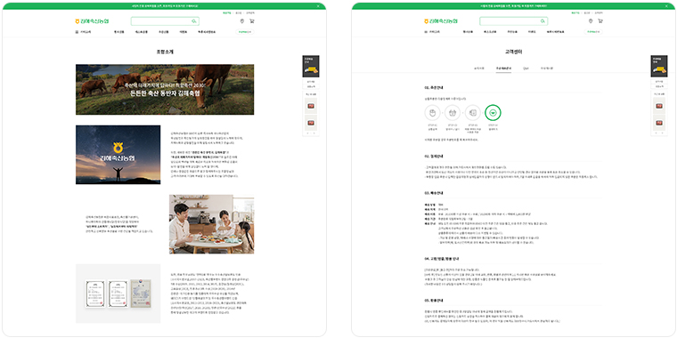Click the 김해축산농협 logo on the 조합소개 page
Viewport: 677px width, 338px height.
coord(92,21)
